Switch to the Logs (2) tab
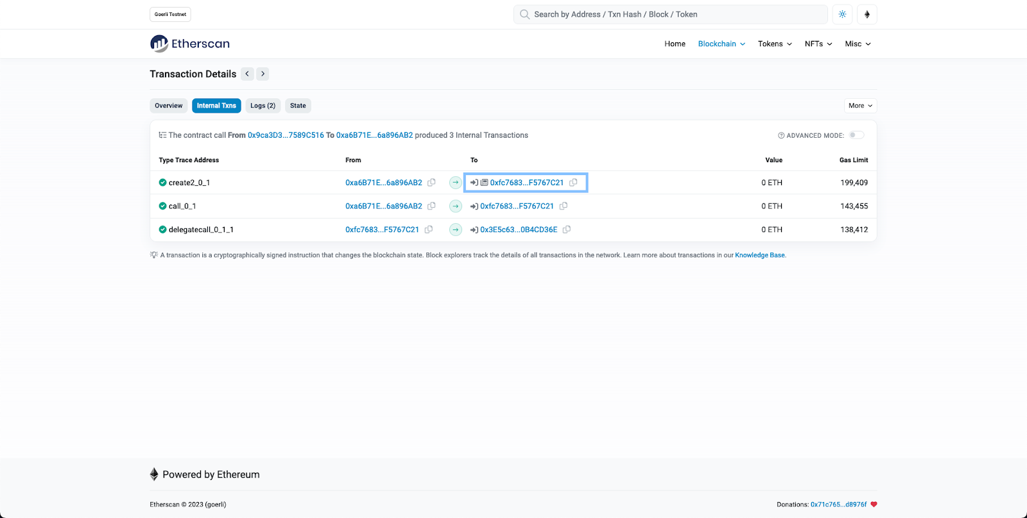The image size is (1027, 518). (x=263, y=106)
